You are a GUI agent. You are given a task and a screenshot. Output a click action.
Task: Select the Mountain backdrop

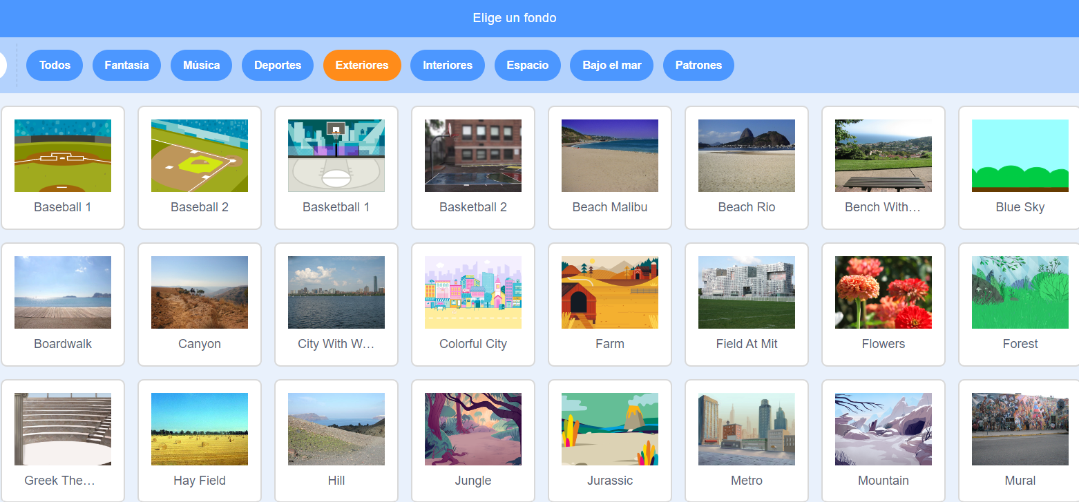pos(884,429)
